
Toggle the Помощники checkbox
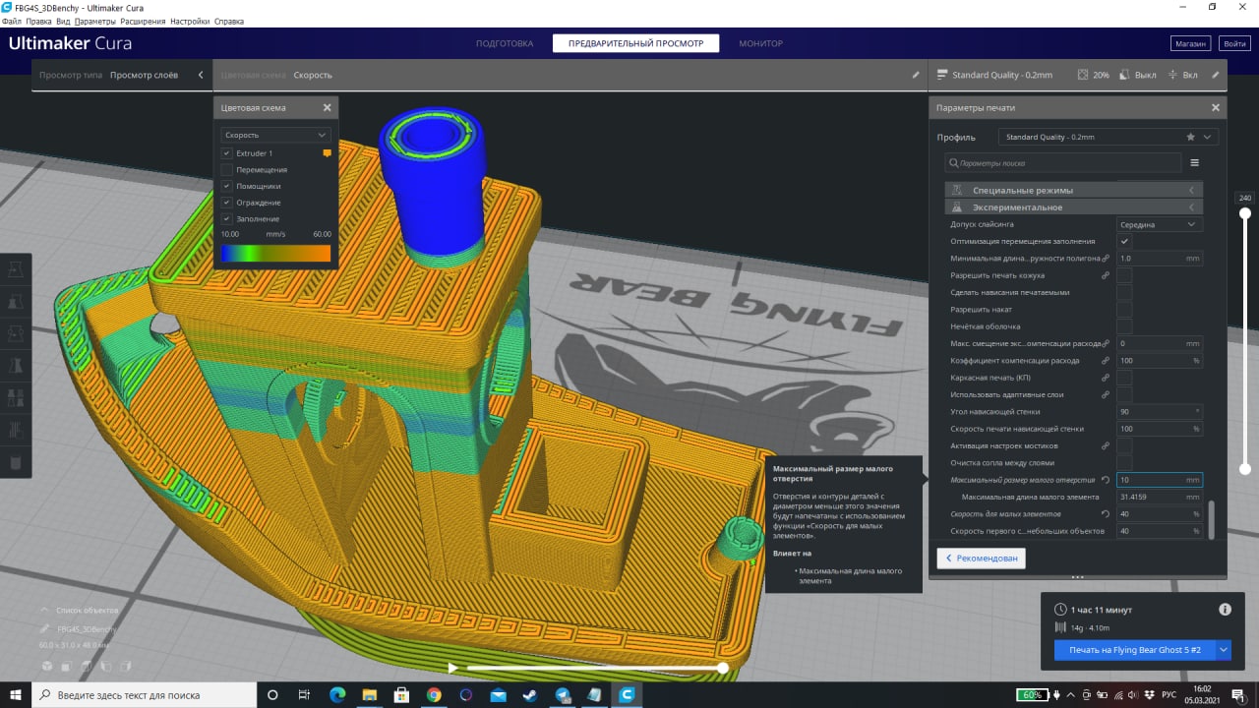[226, 186]
